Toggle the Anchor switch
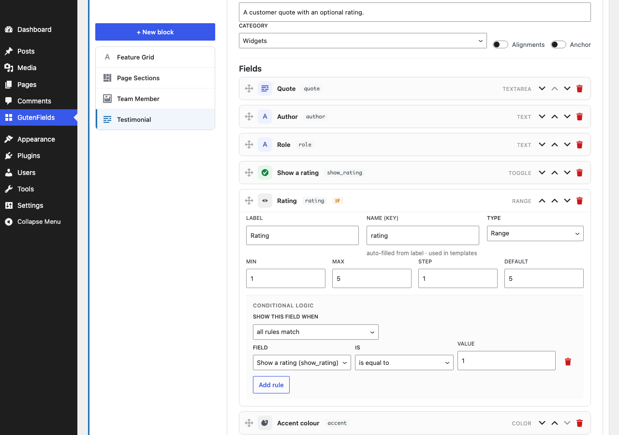619x435 pixels. [559, 44]
